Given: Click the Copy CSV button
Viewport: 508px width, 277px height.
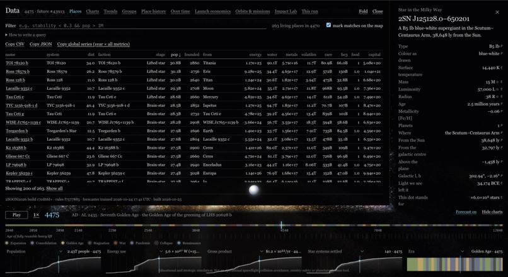Looking at the screenshot, I should point(15,44).
